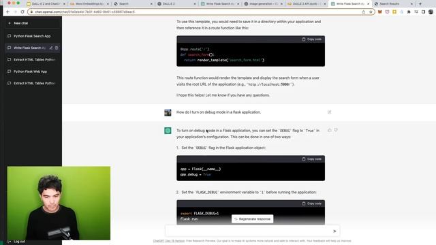Image resolution: width=436 pixels, height=245 pixels.
Task: Bookmark this page with the star icon
Action: tap(371, 12)
